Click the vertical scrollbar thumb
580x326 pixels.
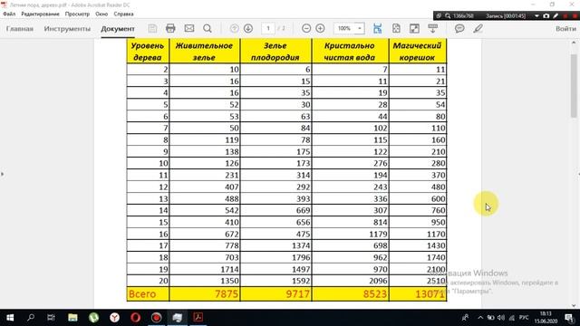coord(574,86)
